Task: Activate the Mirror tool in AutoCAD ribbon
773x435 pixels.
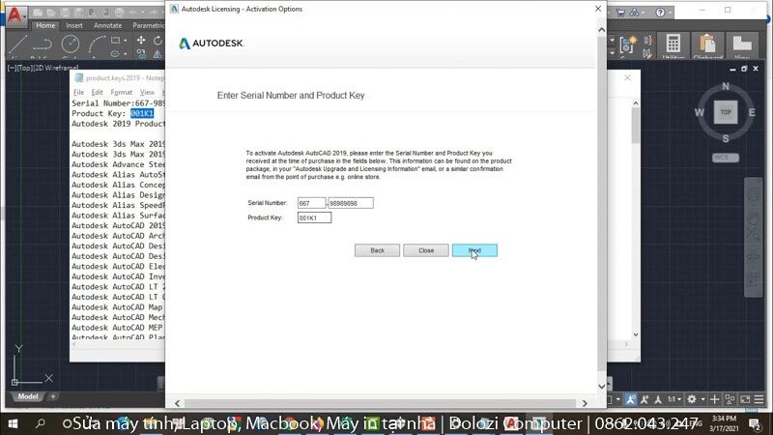Action: pos(157,54)
